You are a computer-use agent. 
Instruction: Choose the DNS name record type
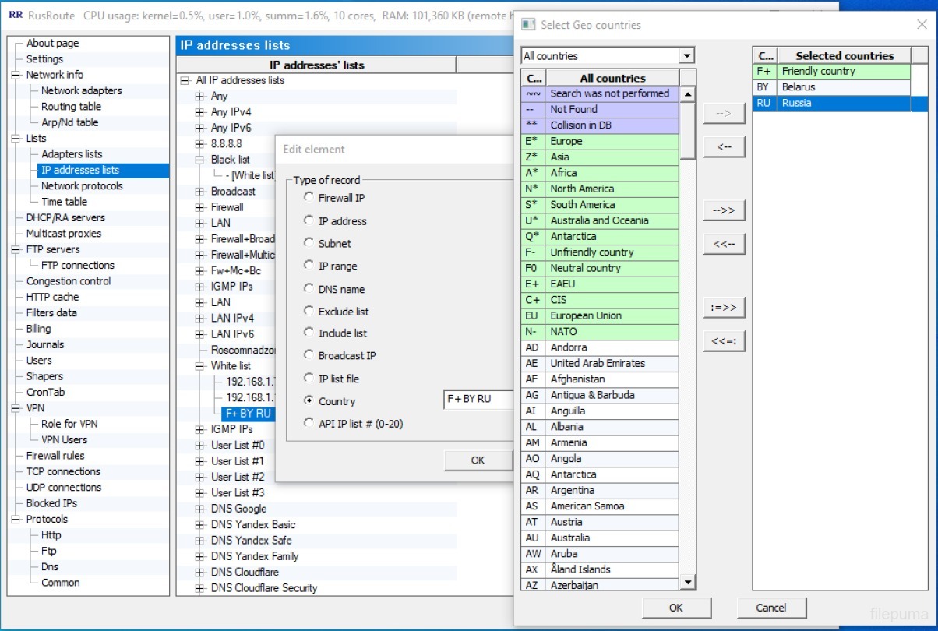coord(309,289)
